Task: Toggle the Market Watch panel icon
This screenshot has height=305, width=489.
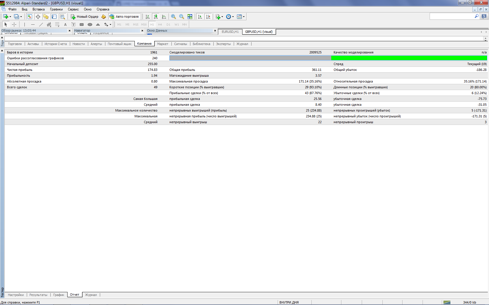Action: pyautogui.click(x=30, y=17)
